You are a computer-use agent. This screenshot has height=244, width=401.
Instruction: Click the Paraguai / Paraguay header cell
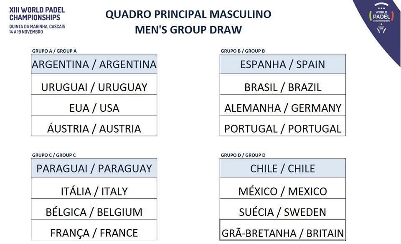tap(94, 168)
